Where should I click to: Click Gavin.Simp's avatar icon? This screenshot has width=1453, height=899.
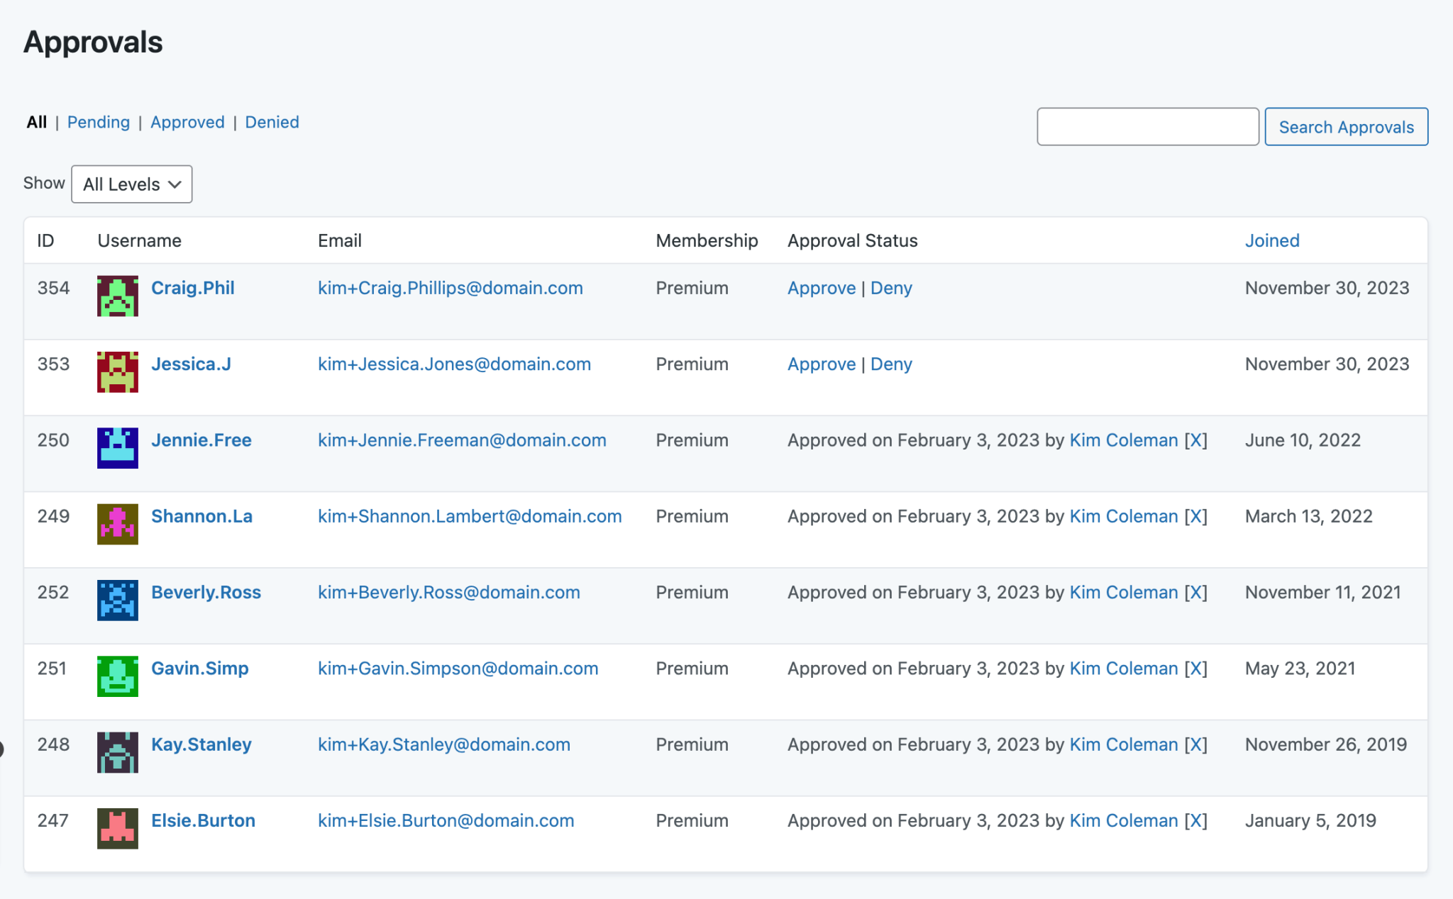click(118, 676)
